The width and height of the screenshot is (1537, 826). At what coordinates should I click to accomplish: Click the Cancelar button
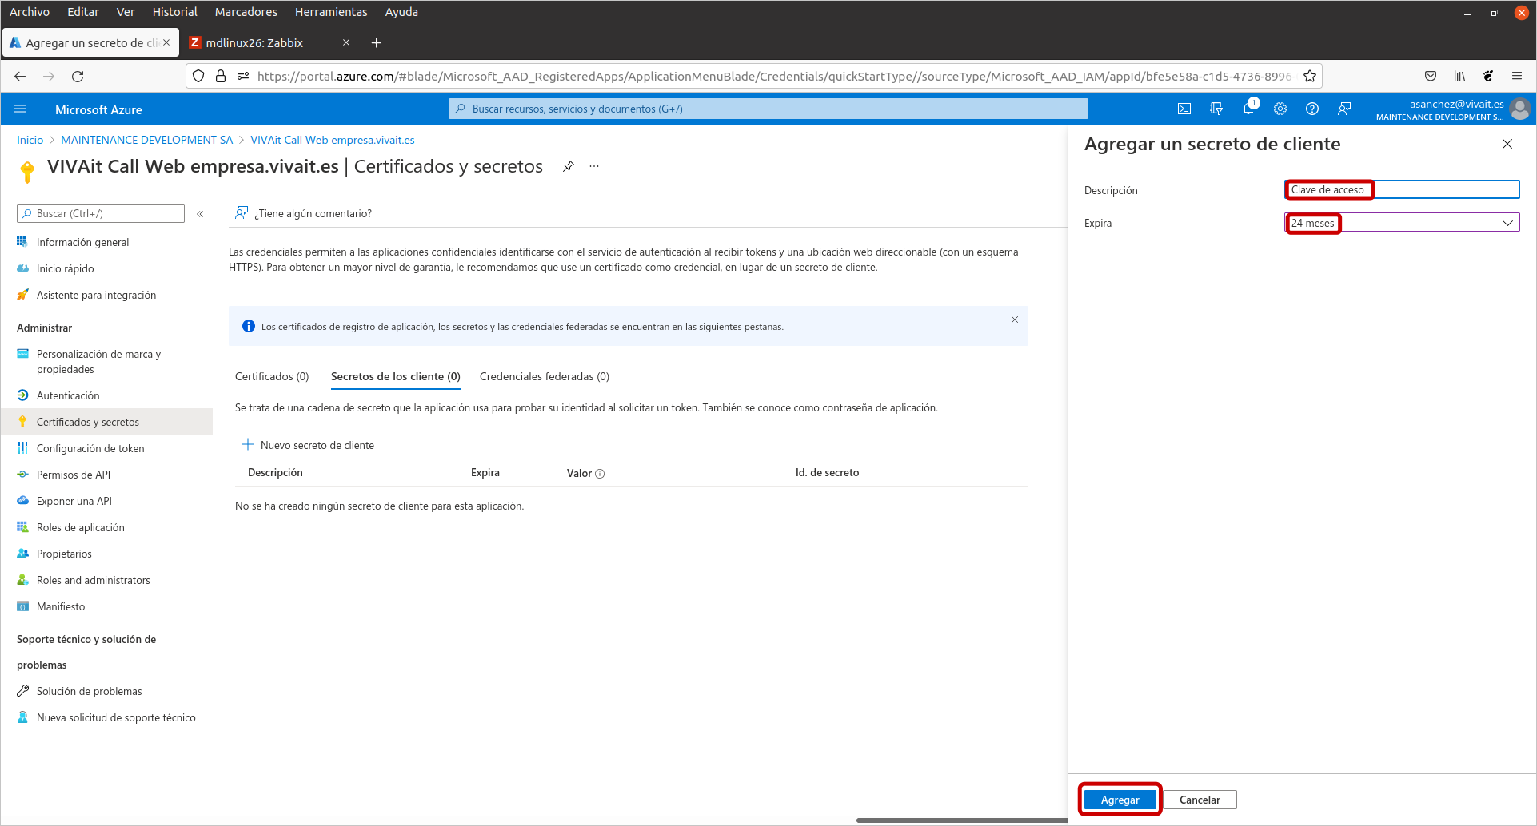(x=1200, y=800)
